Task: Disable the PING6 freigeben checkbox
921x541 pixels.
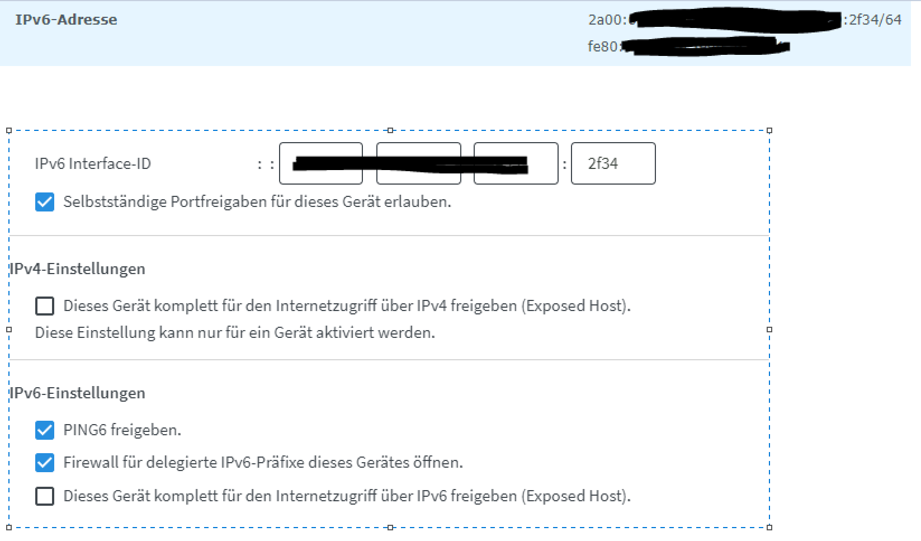Action: tap(45, 430)
